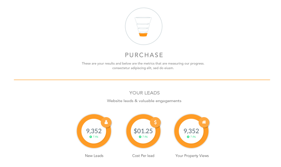Click the green up-arrow under $01.25
281x167 pixels.
140,136
